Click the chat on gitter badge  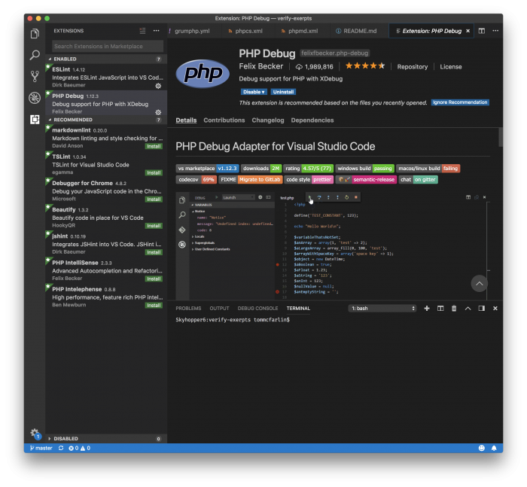click(419, 179)
